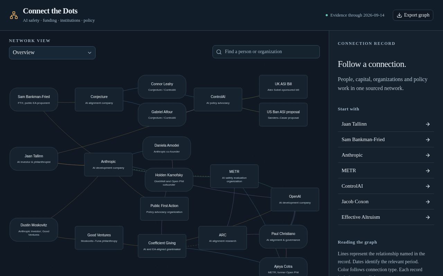Select the ControlAI graph node

click(x=218, y=99)
